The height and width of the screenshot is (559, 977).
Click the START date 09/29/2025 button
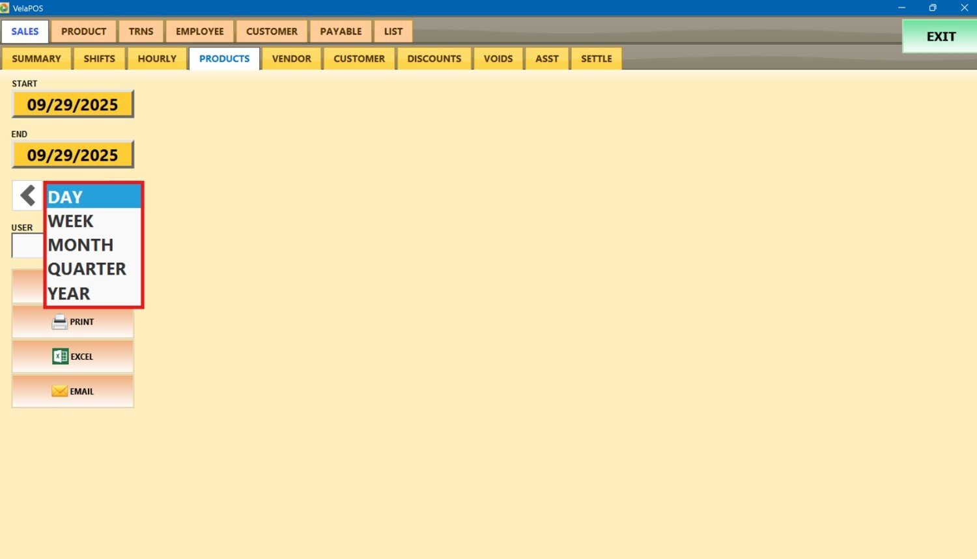(72, 105)
